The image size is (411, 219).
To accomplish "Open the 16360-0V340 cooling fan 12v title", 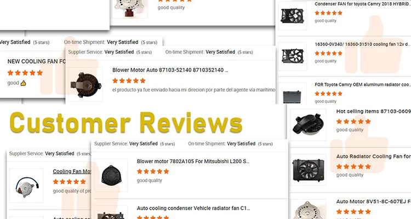I will [x=363, y=44].
